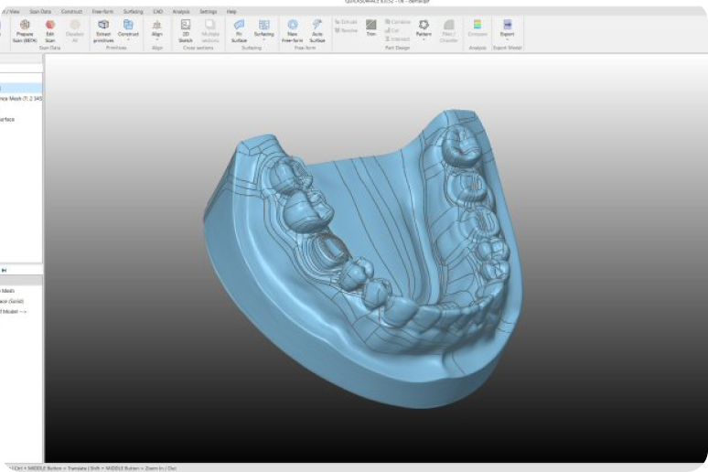Run the Auto Surface tool

[317, 26]
